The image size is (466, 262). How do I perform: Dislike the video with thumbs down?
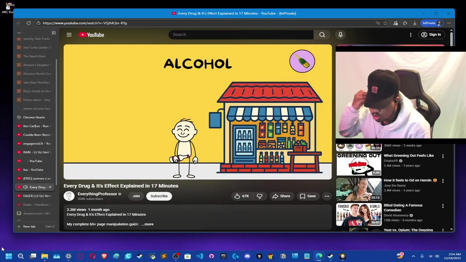pos(260,196)
